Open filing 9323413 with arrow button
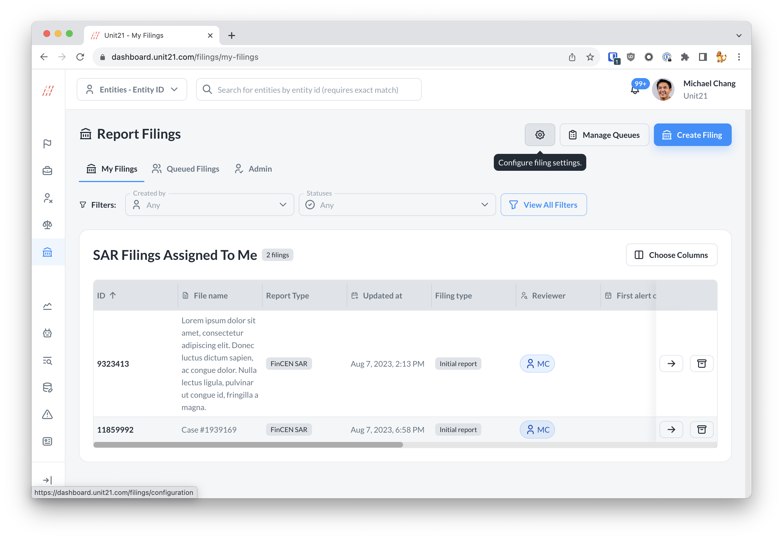The width and height of the screenshot is (783, 540). pyautogui.click(x=671, y=363)
